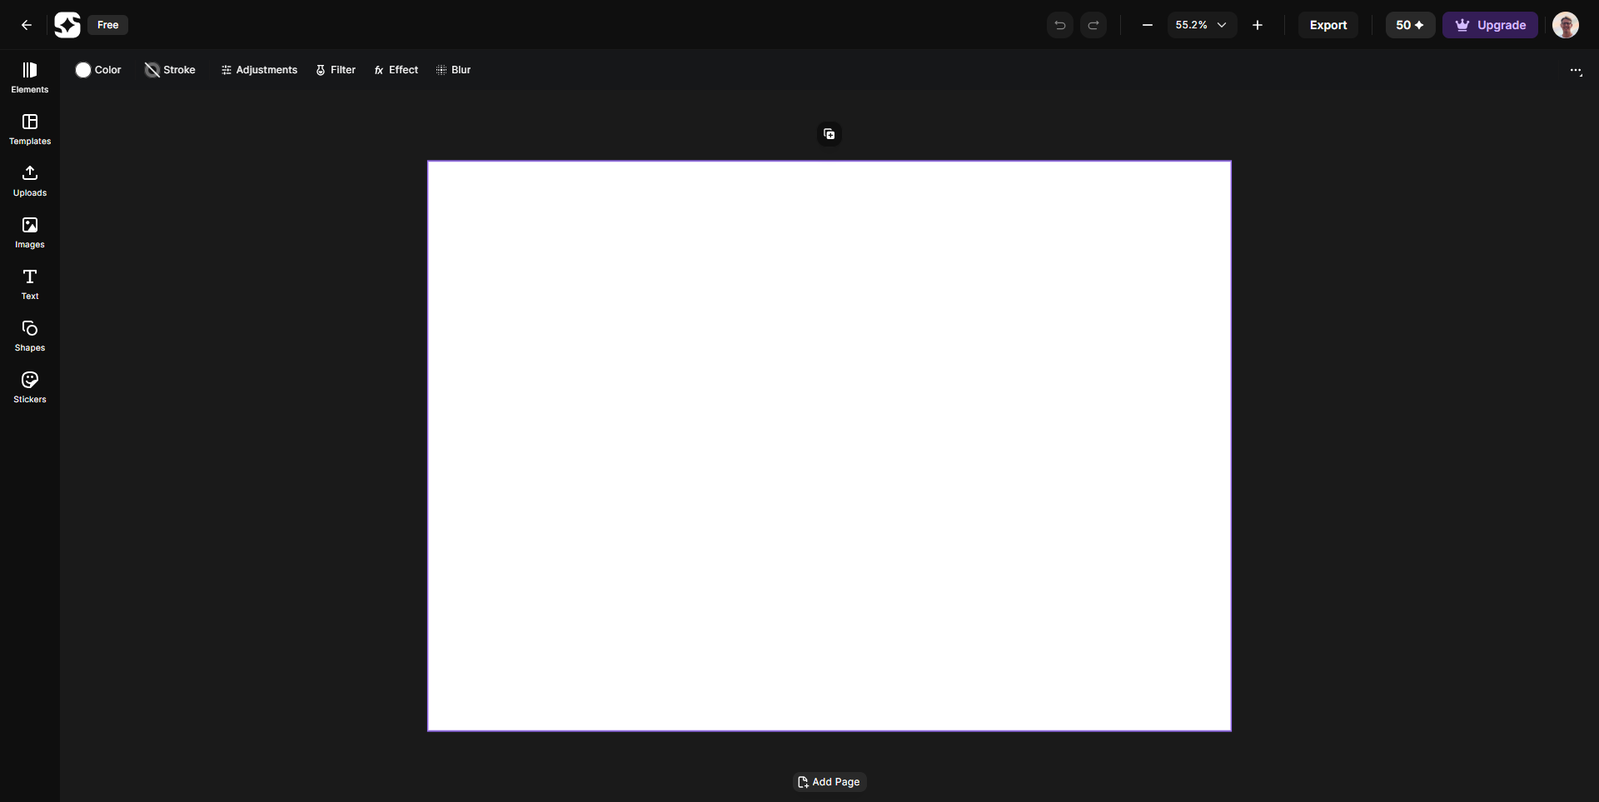Viewport: 1599px width, 802px height.
Task: Click the Free plan badge
Action: click(x=108, y=25)
